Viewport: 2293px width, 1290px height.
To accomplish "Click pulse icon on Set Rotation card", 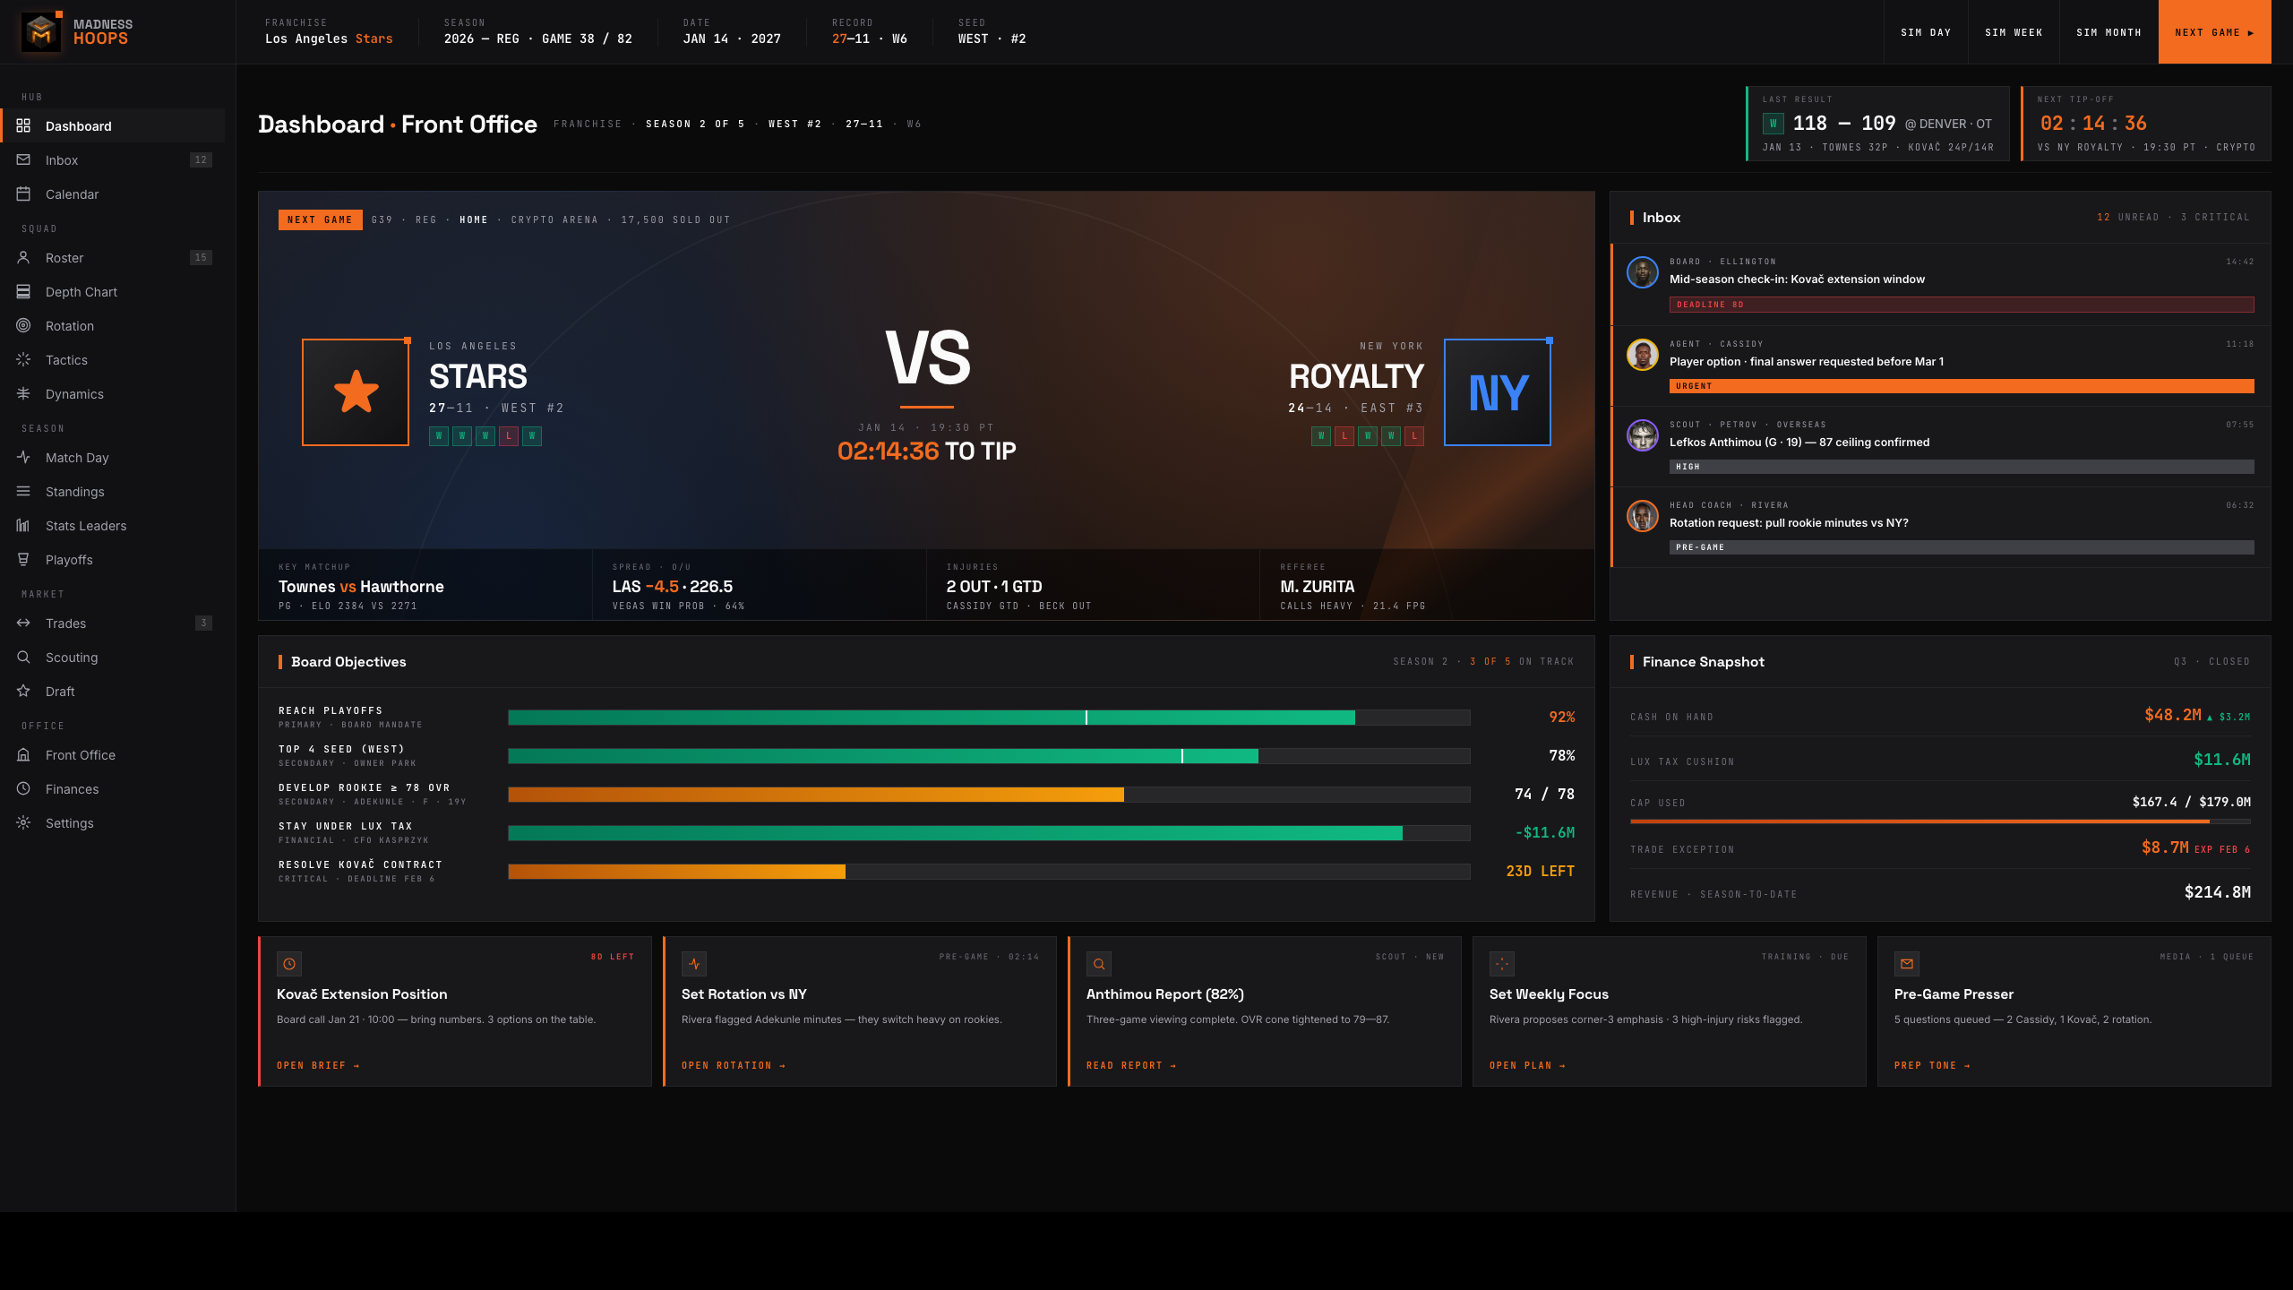I will click(x=694, y=964).
